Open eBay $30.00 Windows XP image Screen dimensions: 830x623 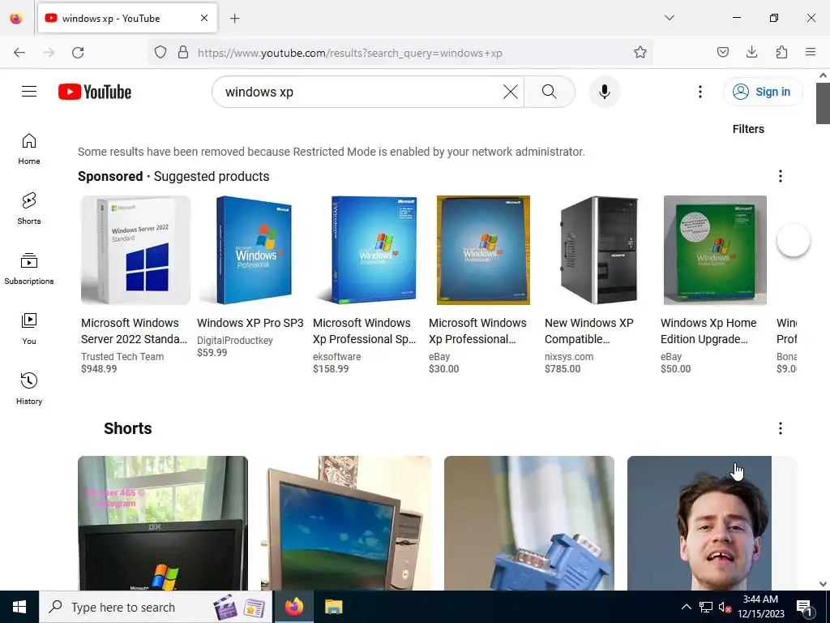point(483,250)
